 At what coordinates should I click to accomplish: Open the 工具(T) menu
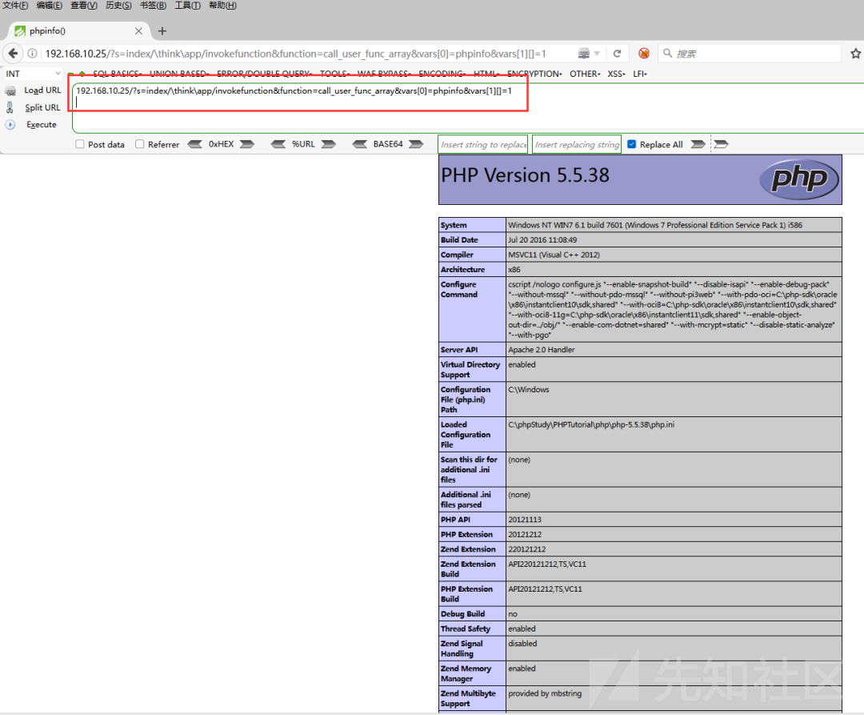tap(188, 6)
